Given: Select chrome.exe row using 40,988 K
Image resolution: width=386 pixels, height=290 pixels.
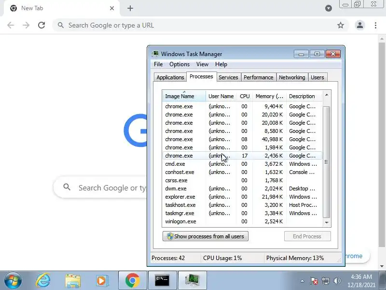Looking at the screenshot, I should [x=242, y=139].
